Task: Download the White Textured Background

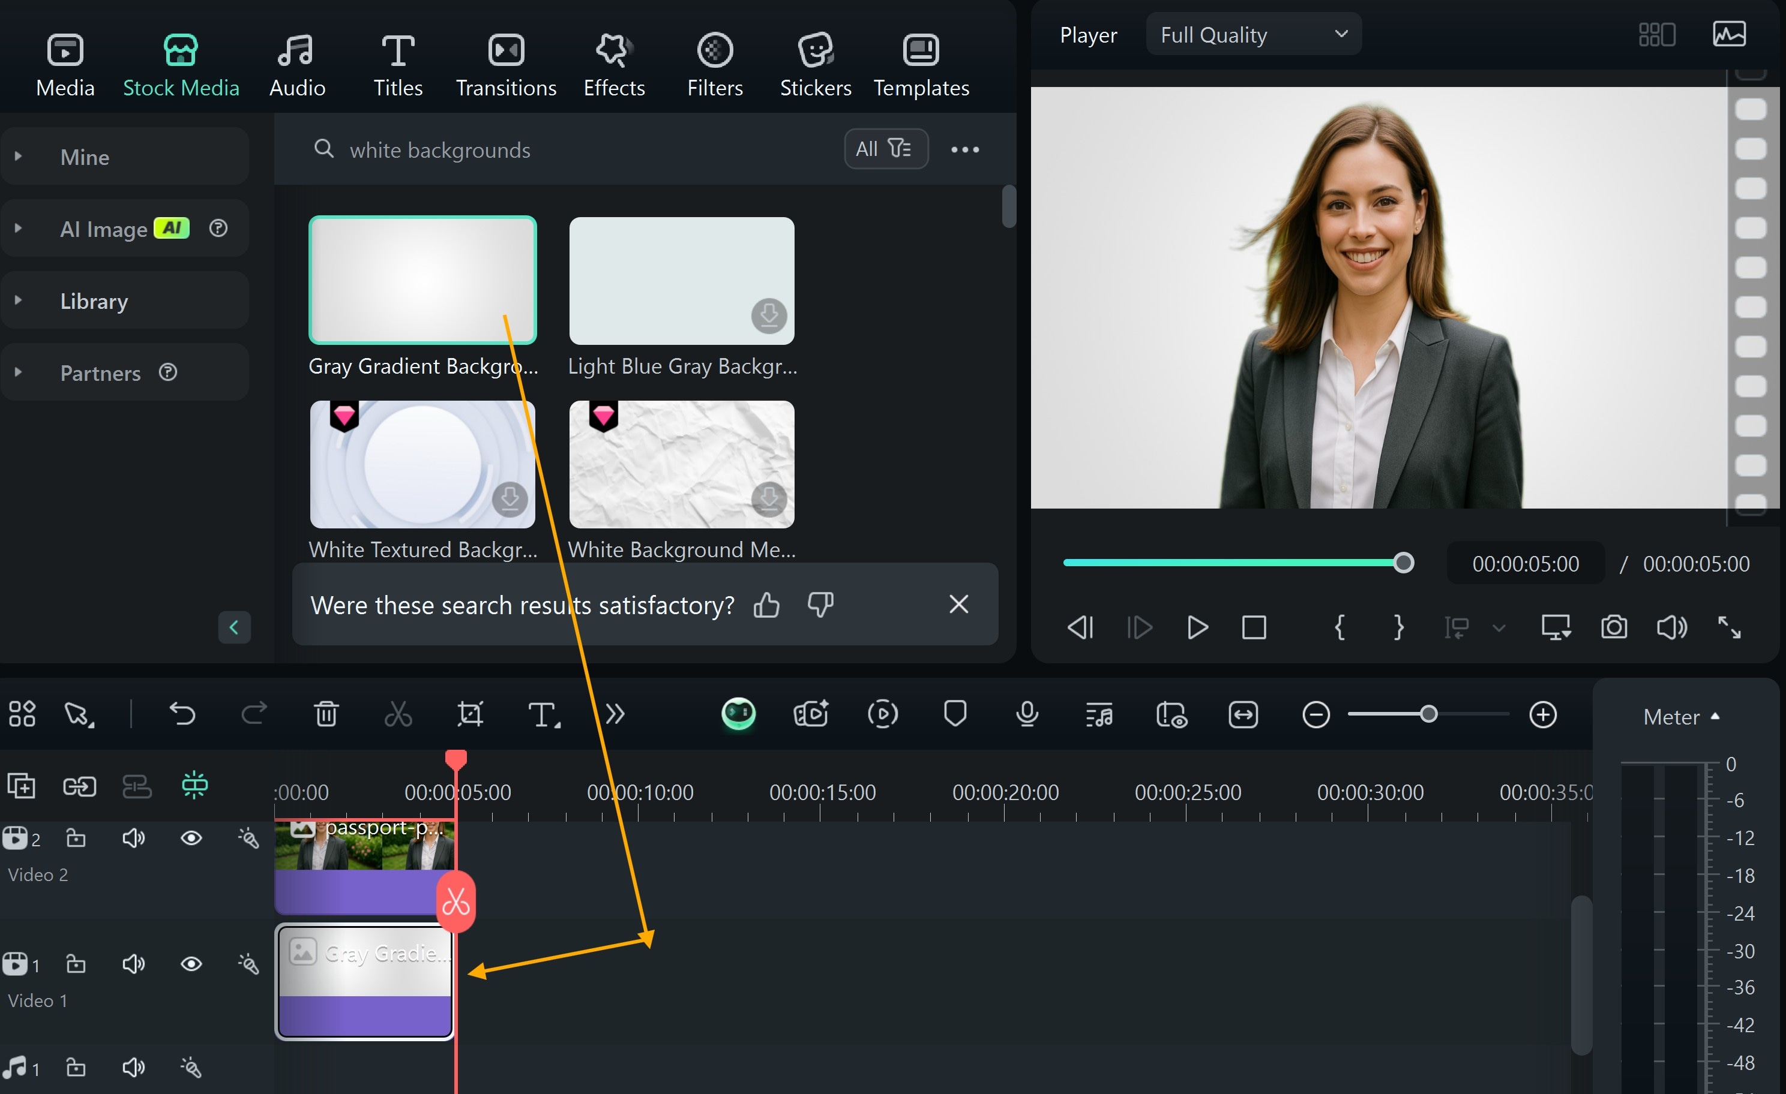Action: point(510,498)
